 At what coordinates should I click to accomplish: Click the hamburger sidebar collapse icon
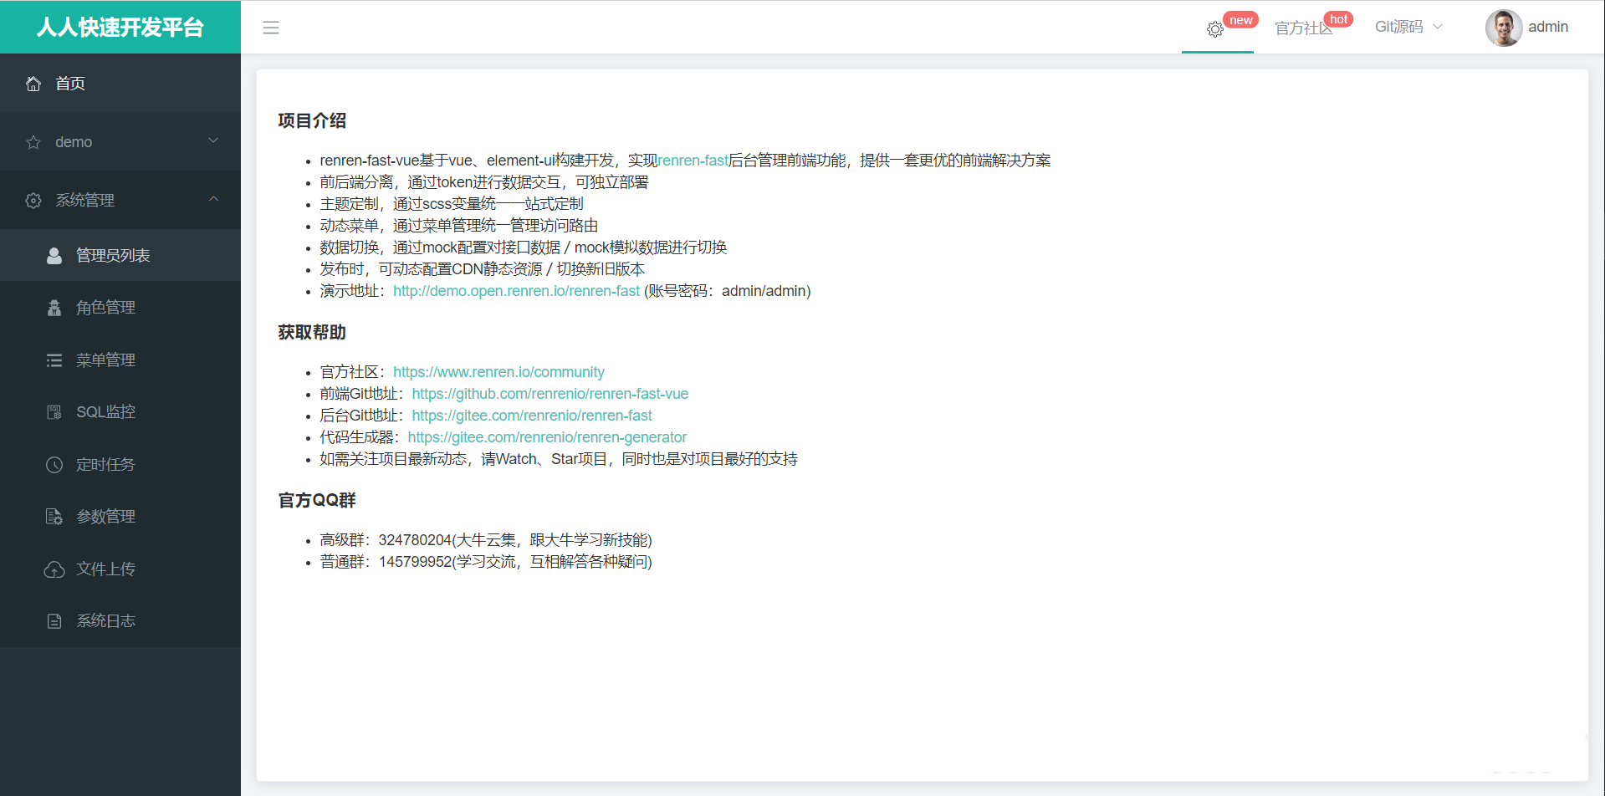[x=271, y=28]
